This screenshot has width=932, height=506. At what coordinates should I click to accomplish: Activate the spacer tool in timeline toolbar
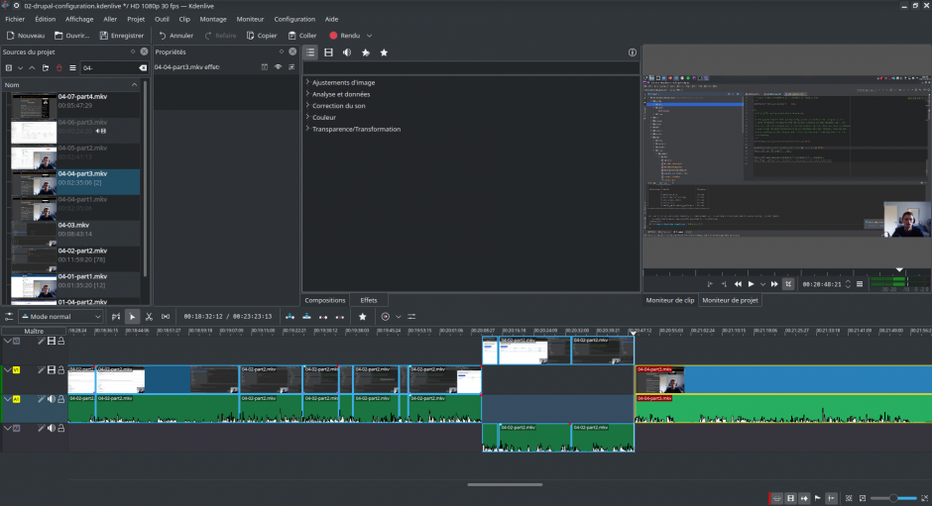coord(166,317)
